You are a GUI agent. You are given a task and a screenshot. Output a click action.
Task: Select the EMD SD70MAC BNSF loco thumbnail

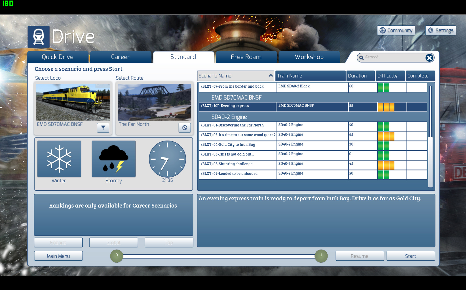pyautogui.click(x=73, y=102)
